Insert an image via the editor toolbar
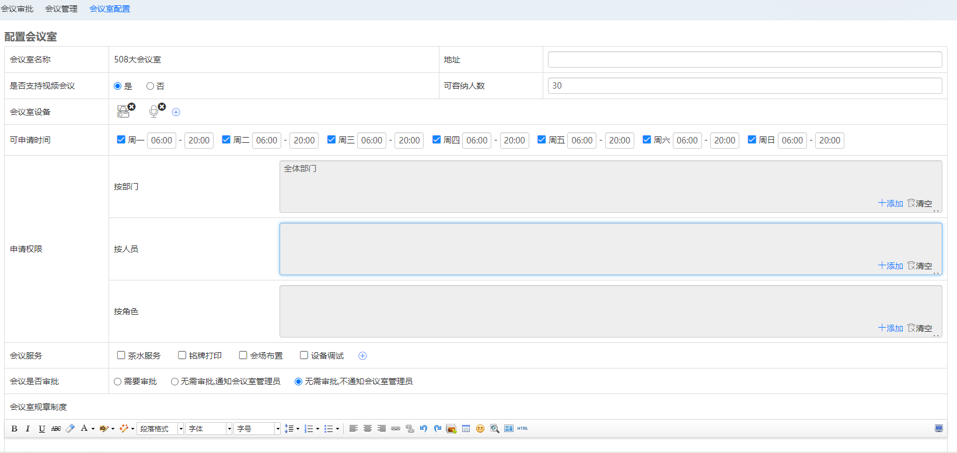957x453 pixels. point(451,429)
